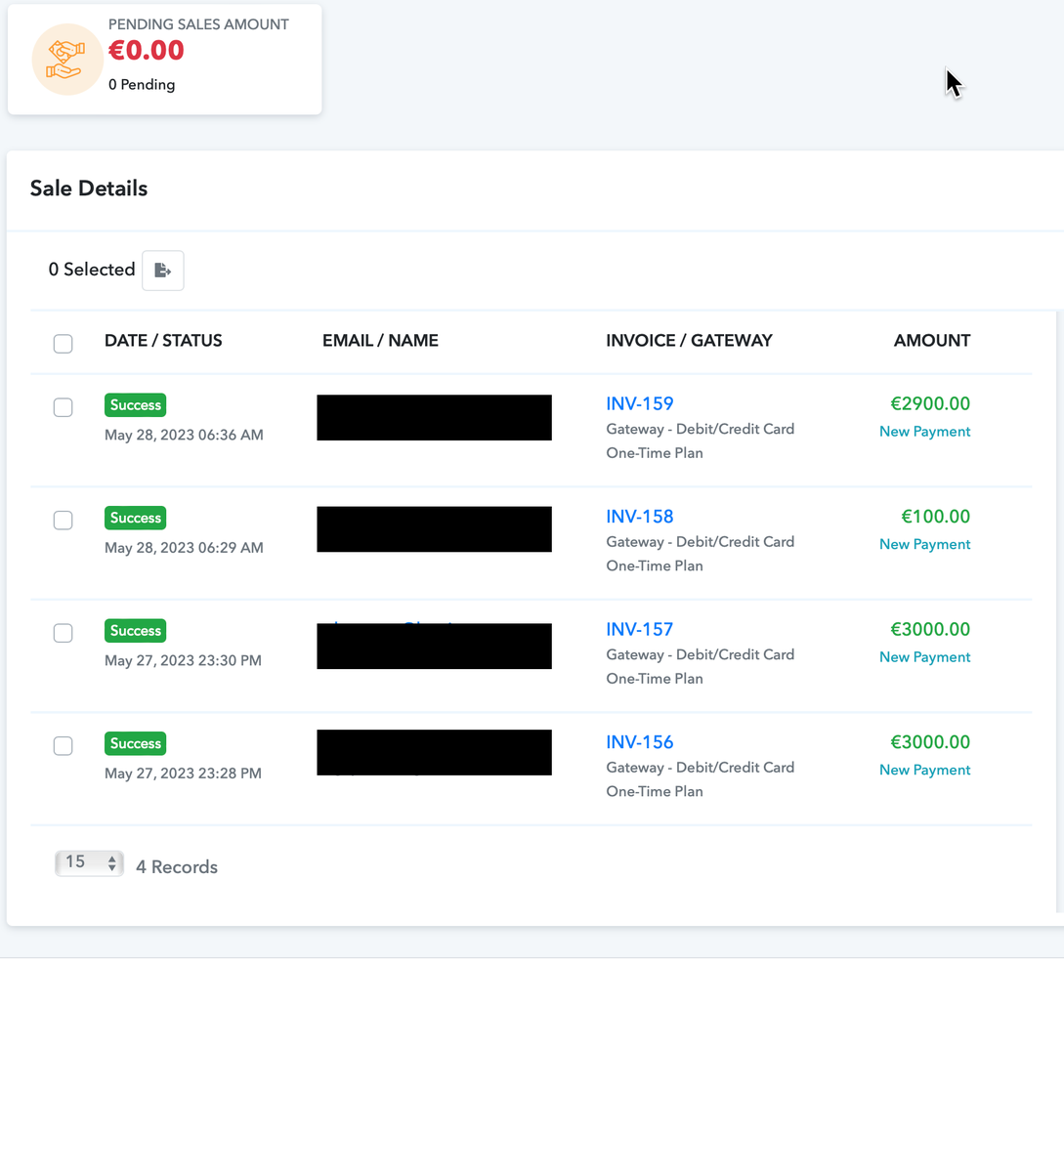Click the Sale Details heading
The height and width of the screenshot is (1172, 1064).
pos(89,188)
